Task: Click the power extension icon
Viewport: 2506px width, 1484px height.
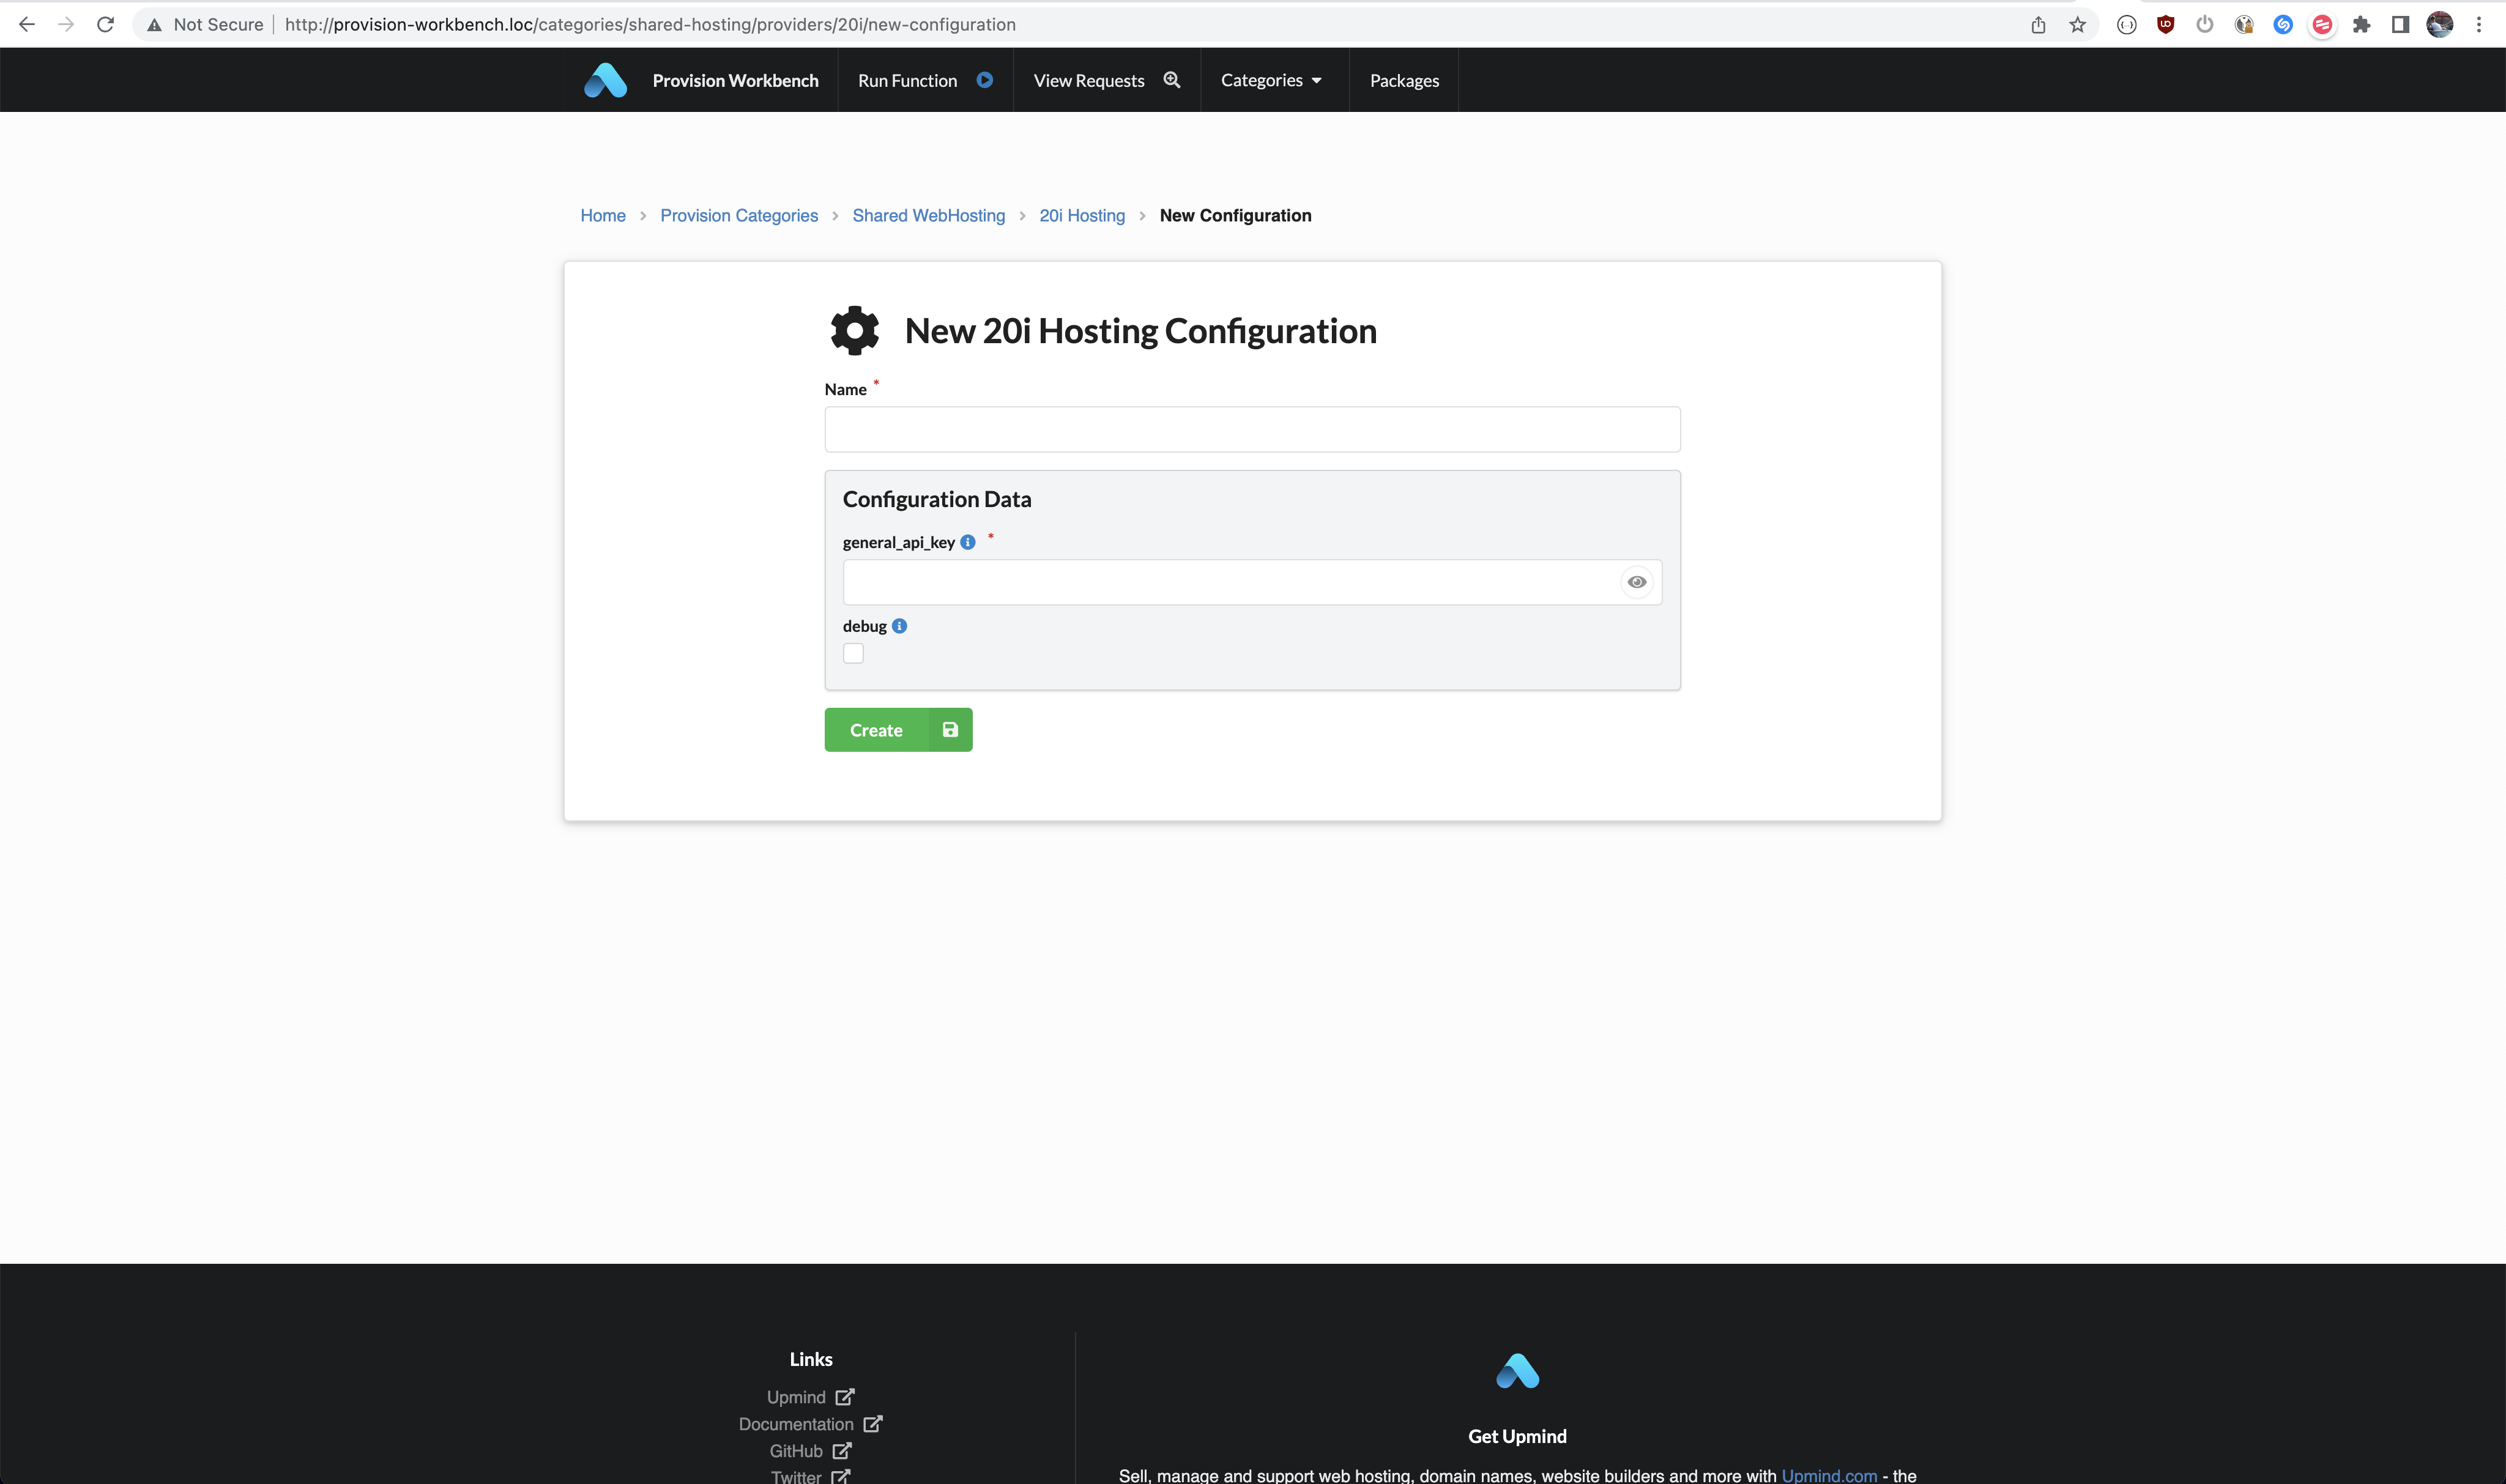Action: 2205,24
